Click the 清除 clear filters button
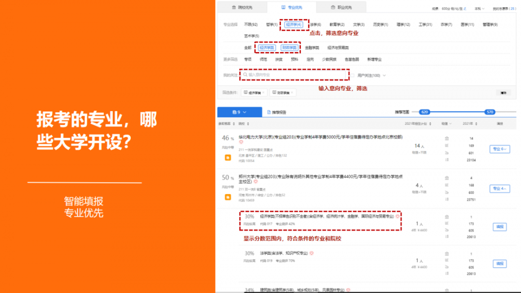Viewport: 521px width, 293px height. [x=503, y=93]
